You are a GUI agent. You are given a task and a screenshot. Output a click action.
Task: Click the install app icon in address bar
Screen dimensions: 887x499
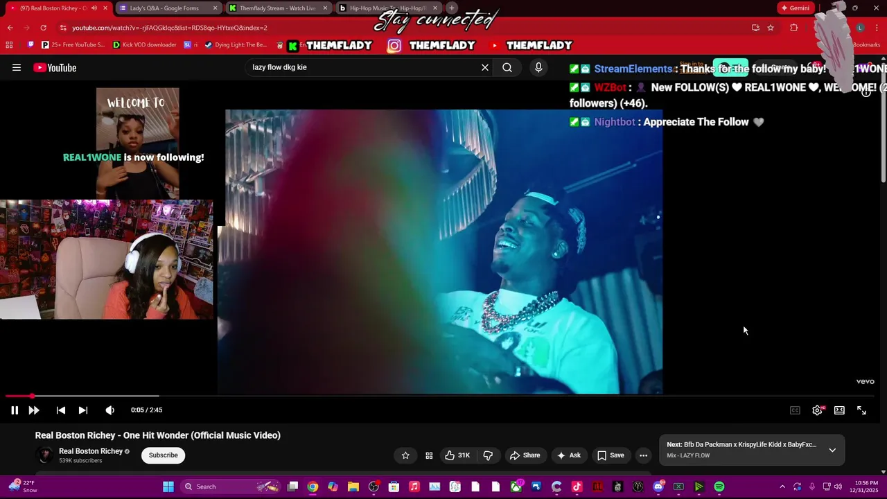[x=755, y=28]
